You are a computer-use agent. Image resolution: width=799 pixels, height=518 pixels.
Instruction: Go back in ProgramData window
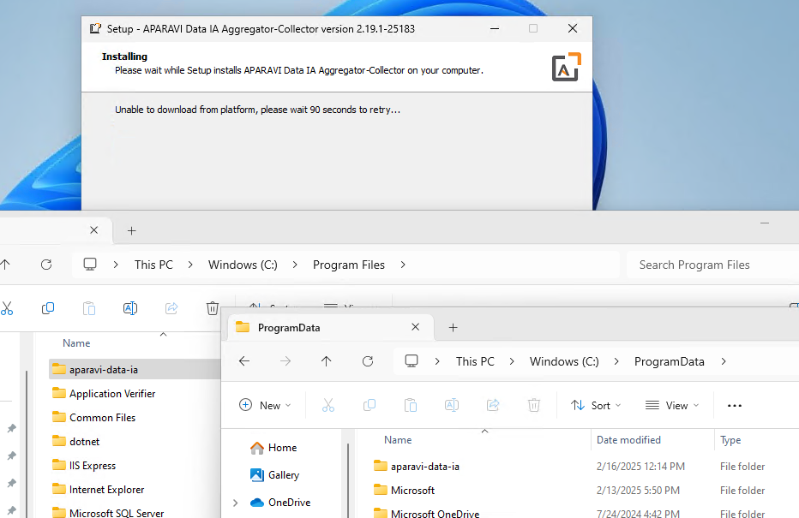point(244,361)
